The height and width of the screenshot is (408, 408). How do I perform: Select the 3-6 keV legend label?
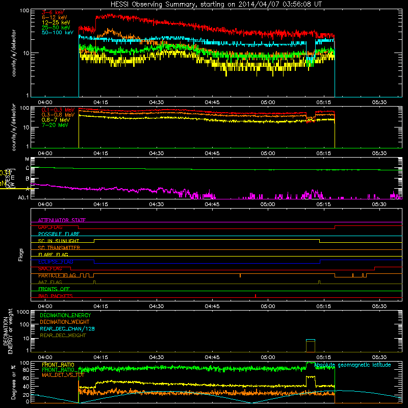click(x=53, y=12)
